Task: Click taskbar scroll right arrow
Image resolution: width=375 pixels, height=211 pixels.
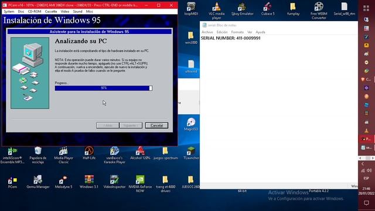Action: [x=373, y=158]
